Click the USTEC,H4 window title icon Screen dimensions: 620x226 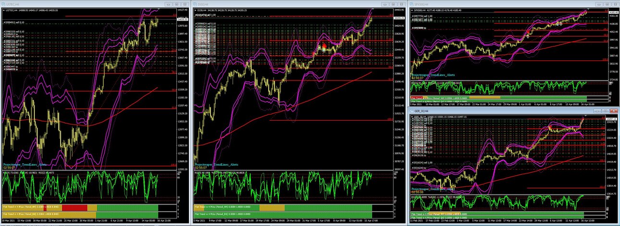pos(3,4)
